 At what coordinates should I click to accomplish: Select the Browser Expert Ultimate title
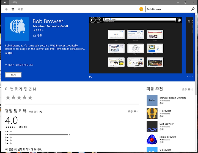pyautogui.click(x=173, y=98)
